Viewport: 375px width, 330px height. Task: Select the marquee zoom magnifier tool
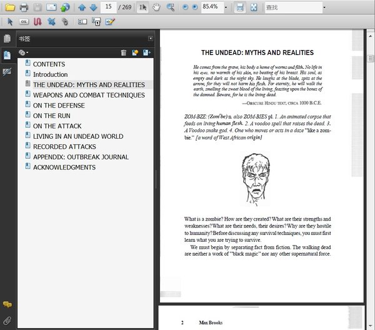pyautogui.click(x=170, y=7)
